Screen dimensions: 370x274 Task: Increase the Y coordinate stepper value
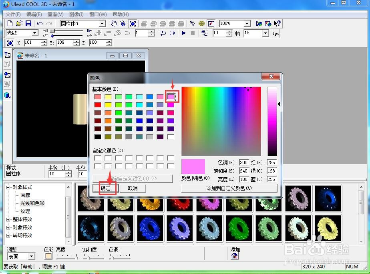point(76,41)
